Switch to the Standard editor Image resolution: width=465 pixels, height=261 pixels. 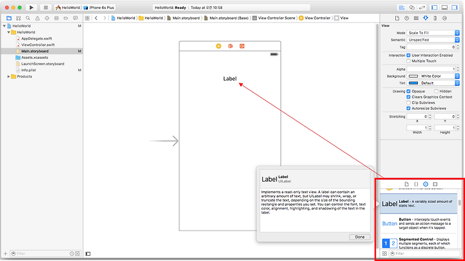[402, 7]
